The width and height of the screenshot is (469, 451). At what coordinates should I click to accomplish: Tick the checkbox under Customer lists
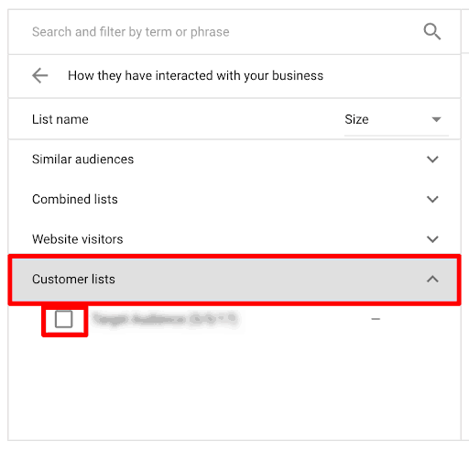[64, 319]
